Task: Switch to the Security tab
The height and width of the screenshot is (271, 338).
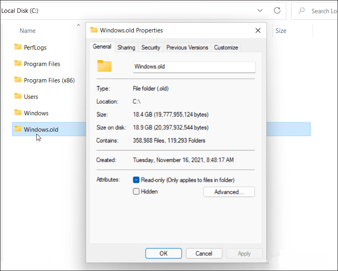Action: click(151, 47)
